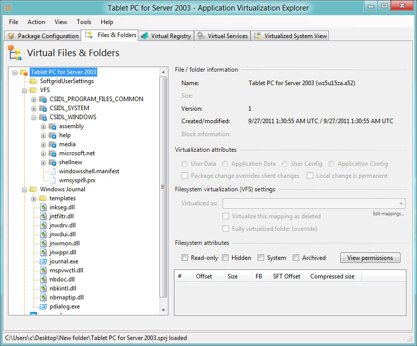Image resolution: width=417 pixels, height=346 pixels.
Task: Click the templates folder icon
Action: pyautogui.click(x=43, y=198)
